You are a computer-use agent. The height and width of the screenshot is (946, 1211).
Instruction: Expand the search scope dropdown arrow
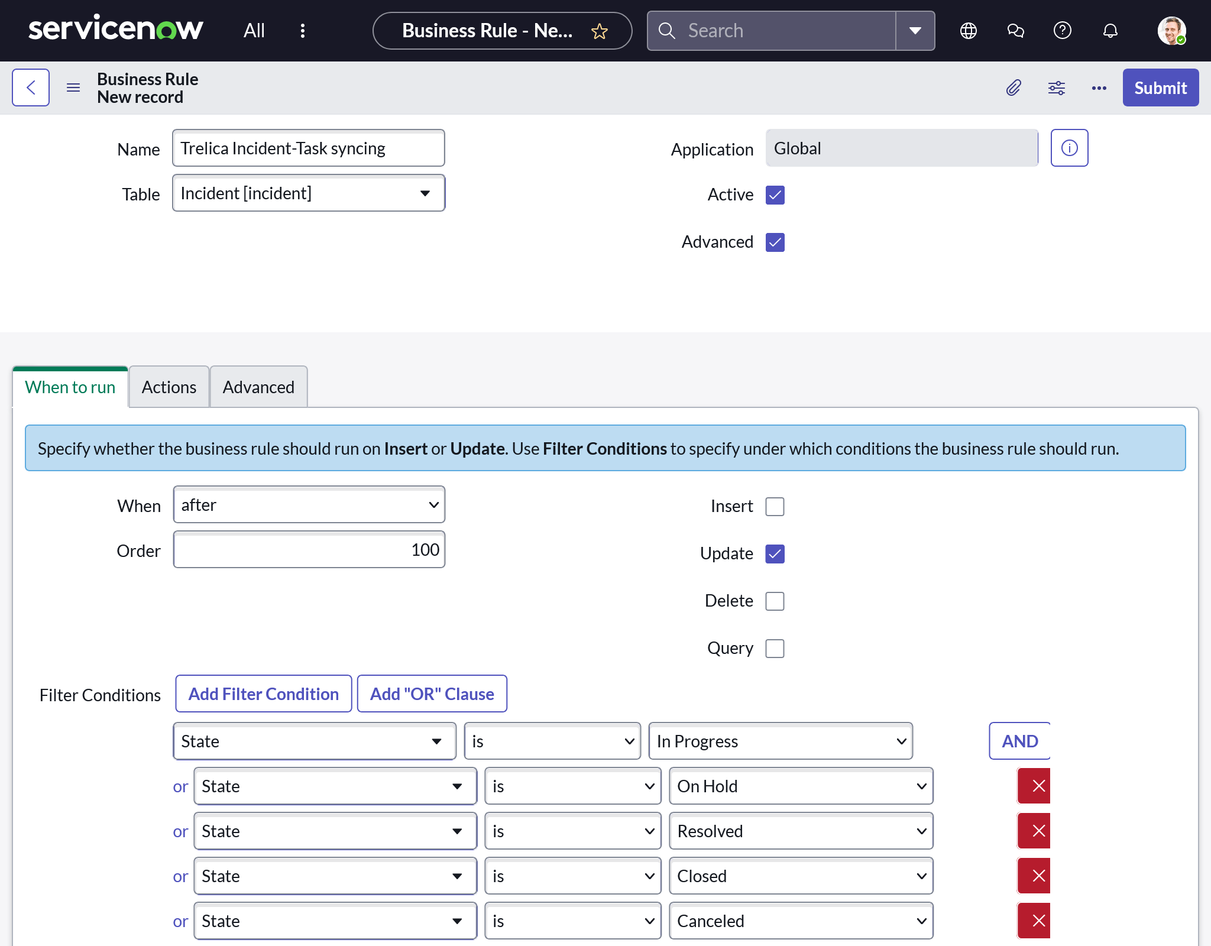[x=915, y=31]
